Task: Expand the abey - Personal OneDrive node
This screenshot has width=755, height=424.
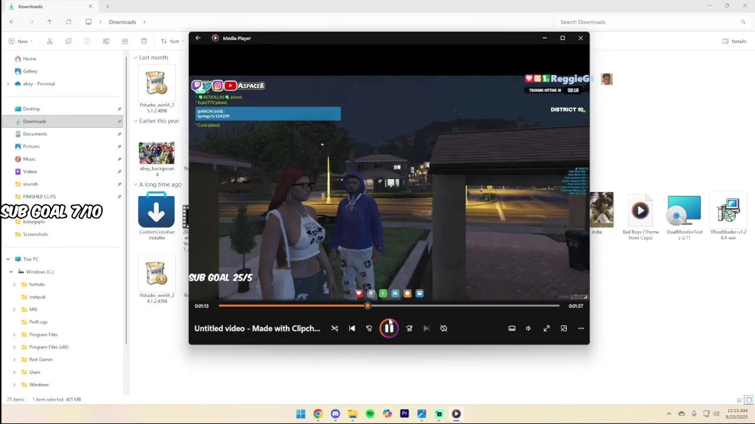Action: tap(8, 84)
